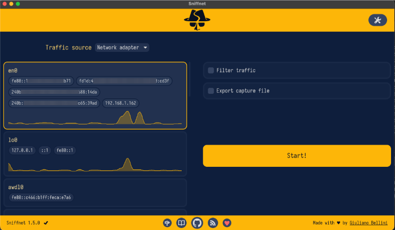Click the version checkmark beside Sniffnet 1.5.0
The image size is (395, 230).
coord(46,223)
